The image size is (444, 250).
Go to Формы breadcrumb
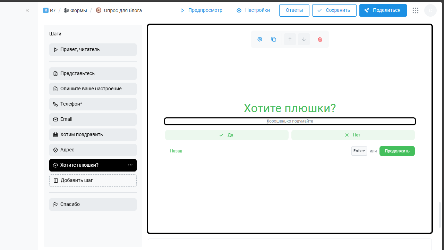pyautogui.click(x=79, y=10)
